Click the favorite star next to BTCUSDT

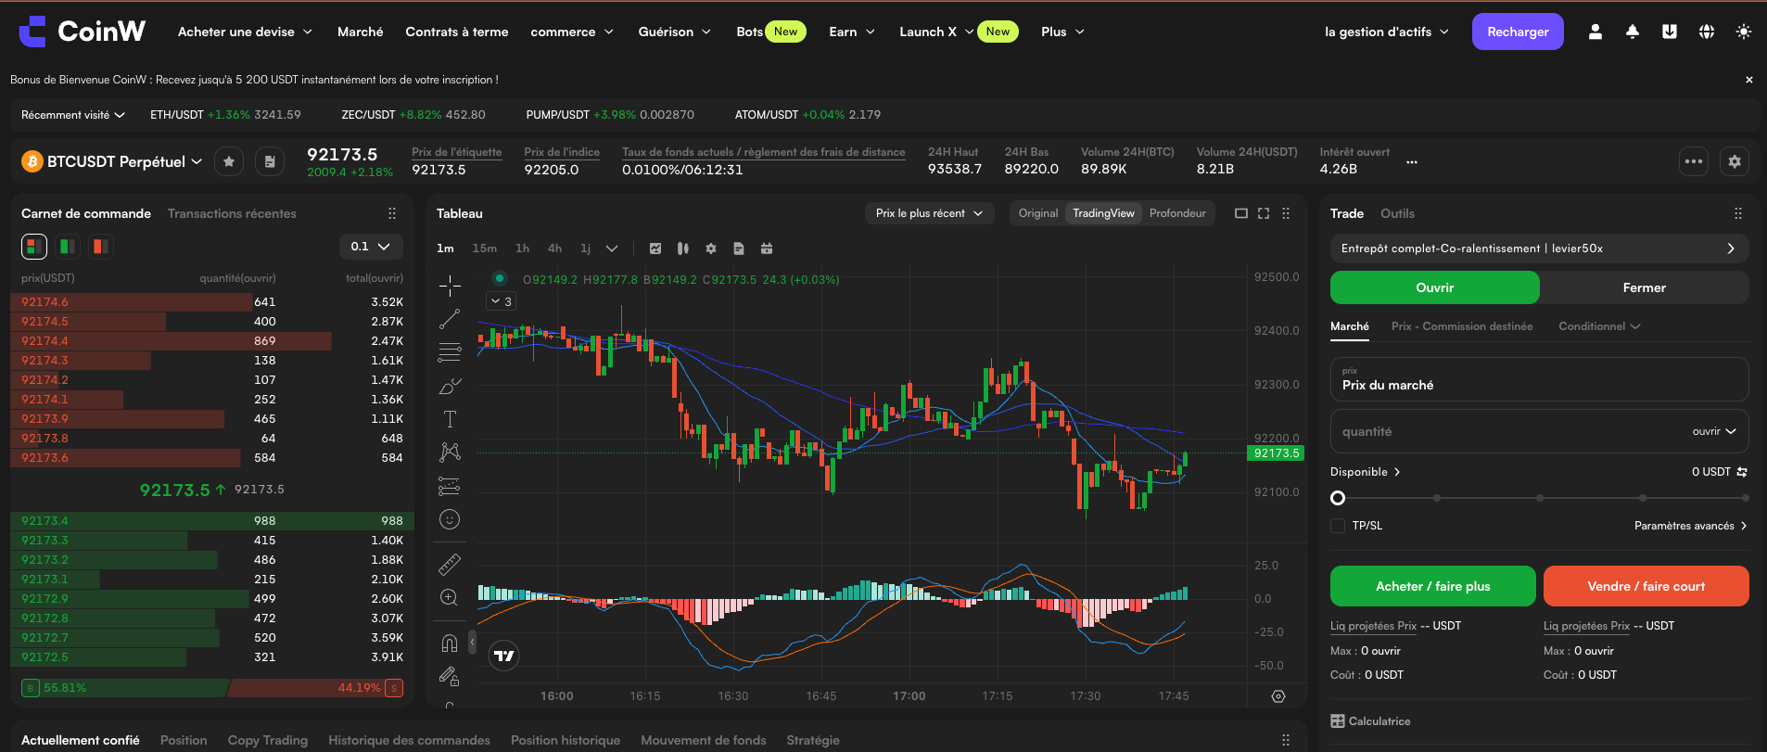[229, 161]
